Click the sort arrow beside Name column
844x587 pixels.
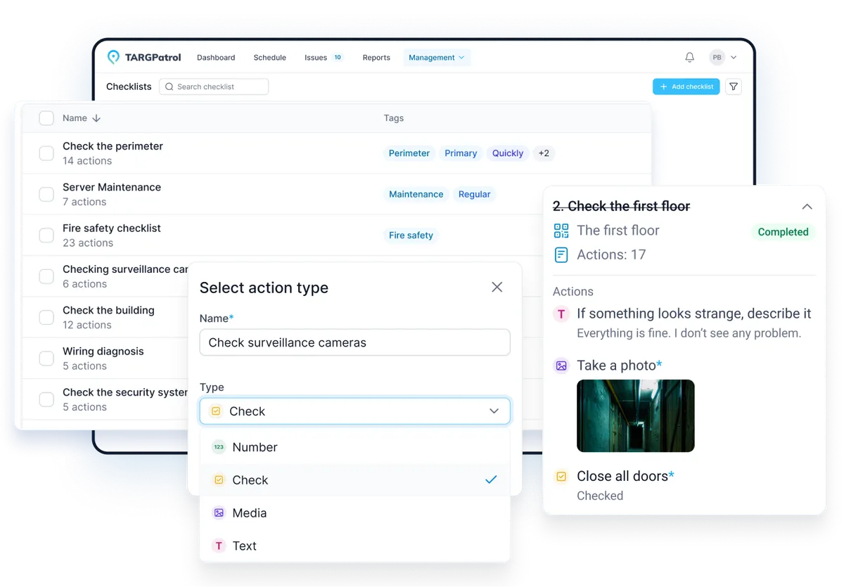pos(96,118)
